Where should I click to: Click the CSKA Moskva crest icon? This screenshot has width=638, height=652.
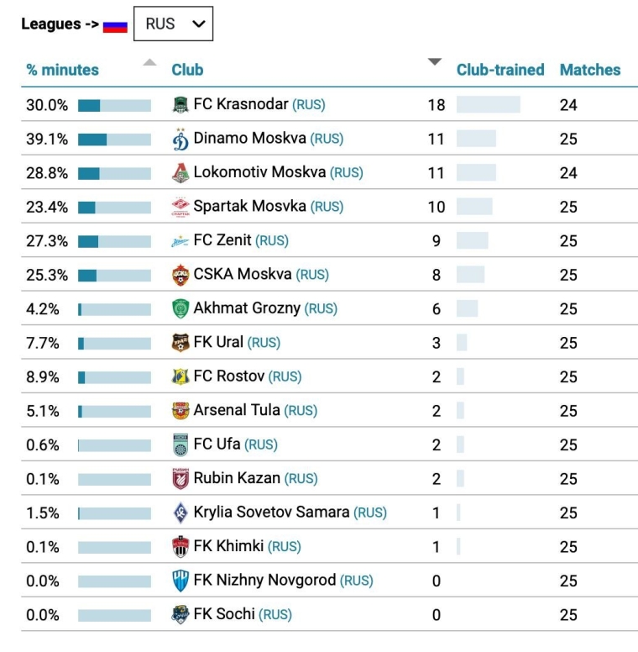click(180, 275)
